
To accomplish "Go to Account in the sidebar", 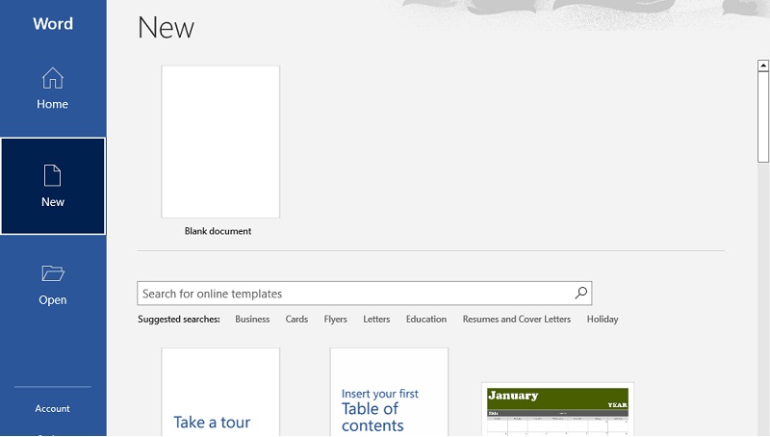I will pos(52,408).
